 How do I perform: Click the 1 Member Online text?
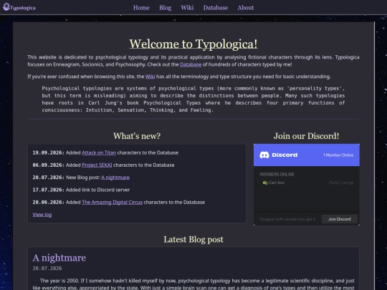click(x=338, y=155)
